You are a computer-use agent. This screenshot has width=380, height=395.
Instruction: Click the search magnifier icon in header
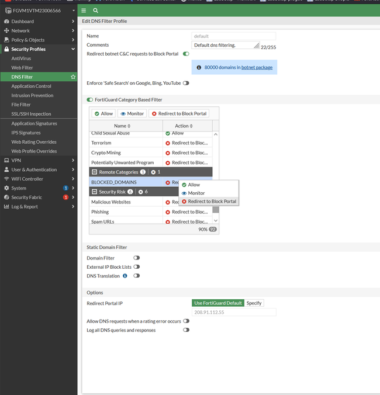coord(95,11)
